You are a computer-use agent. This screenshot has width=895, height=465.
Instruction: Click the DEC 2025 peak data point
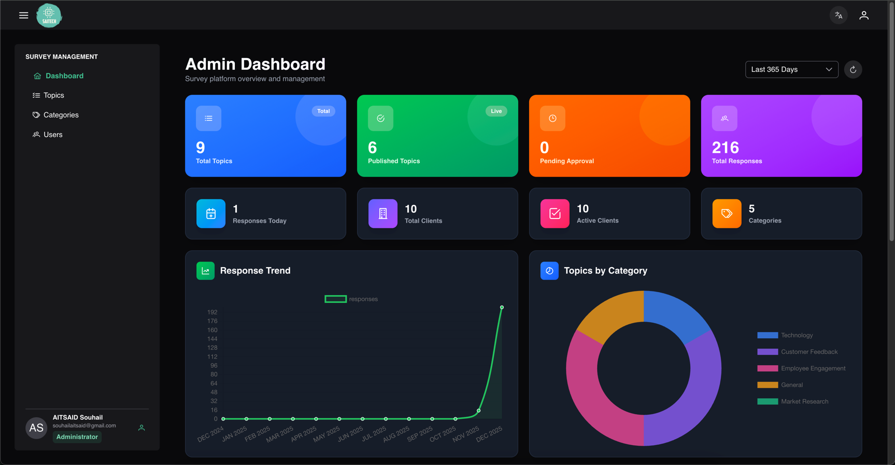tap(502, 308)
